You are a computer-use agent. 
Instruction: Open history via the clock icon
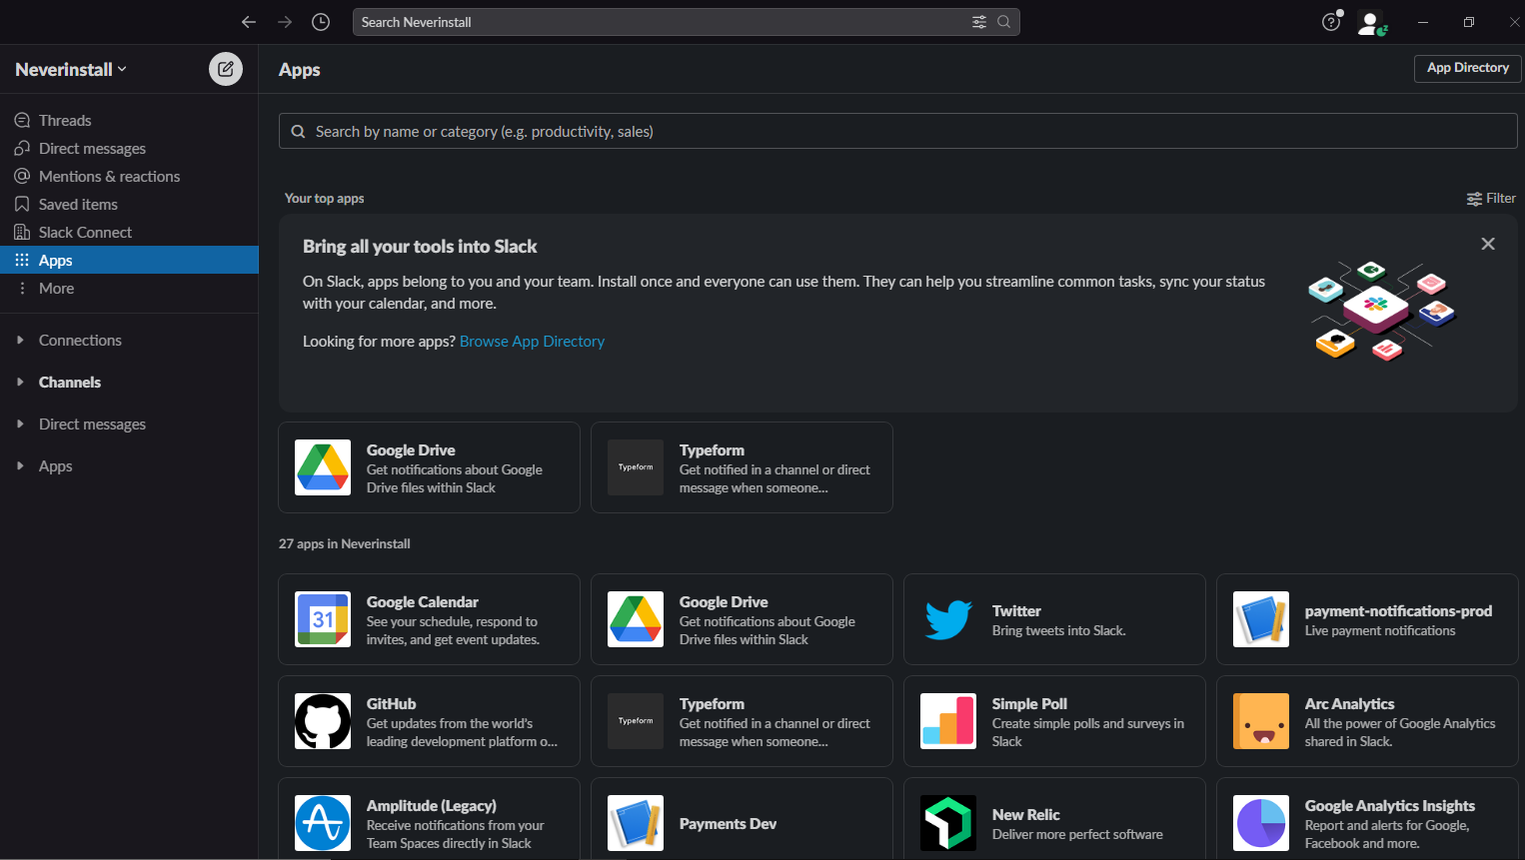[321, 22]
